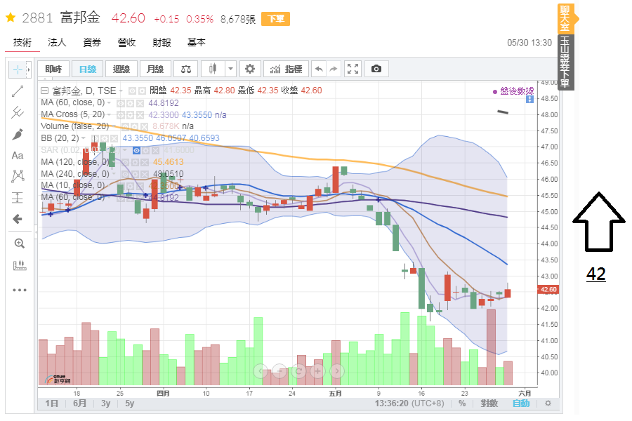Select 即時 realtime interval
The width and height of the screenshot is (632, 421).
(53, 69)
